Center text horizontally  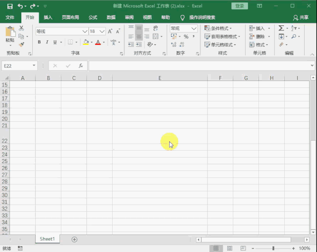[x=139, y=36]
